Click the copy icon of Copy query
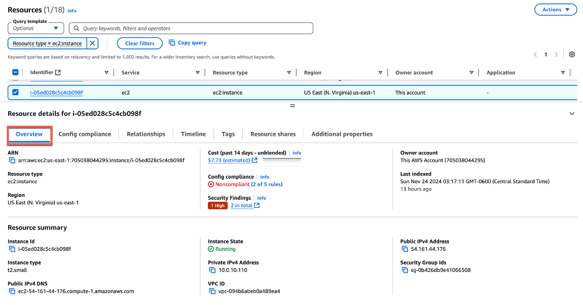Viewport: 583px width, 305px height. (x=172, y=43)
